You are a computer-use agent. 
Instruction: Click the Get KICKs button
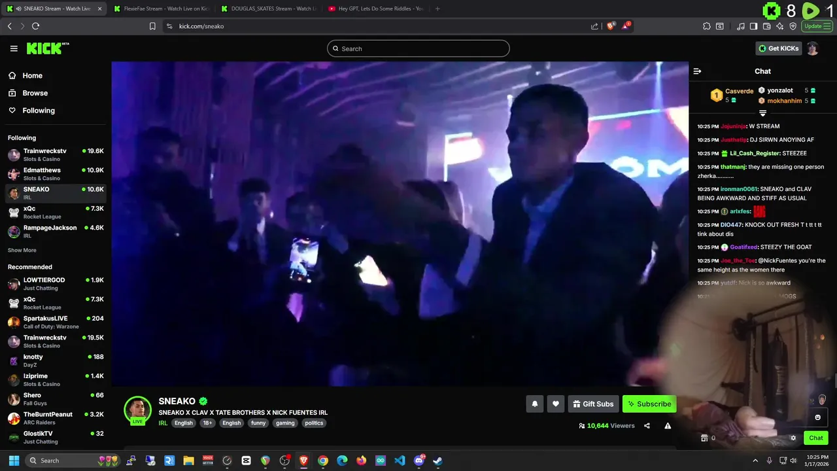click(777, 48)
